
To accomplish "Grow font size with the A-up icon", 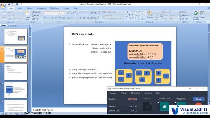I will pyautogui.click(x=68, y=13).
